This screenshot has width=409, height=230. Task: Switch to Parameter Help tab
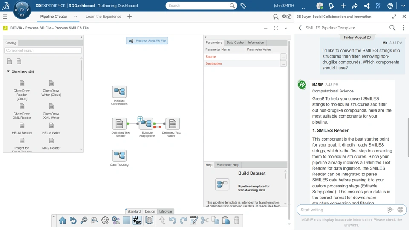[x=228, y=165]
